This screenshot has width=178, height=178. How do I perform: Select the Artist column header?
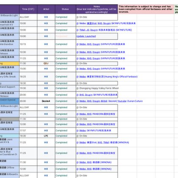pyautogui.click(x=46, y=9)
